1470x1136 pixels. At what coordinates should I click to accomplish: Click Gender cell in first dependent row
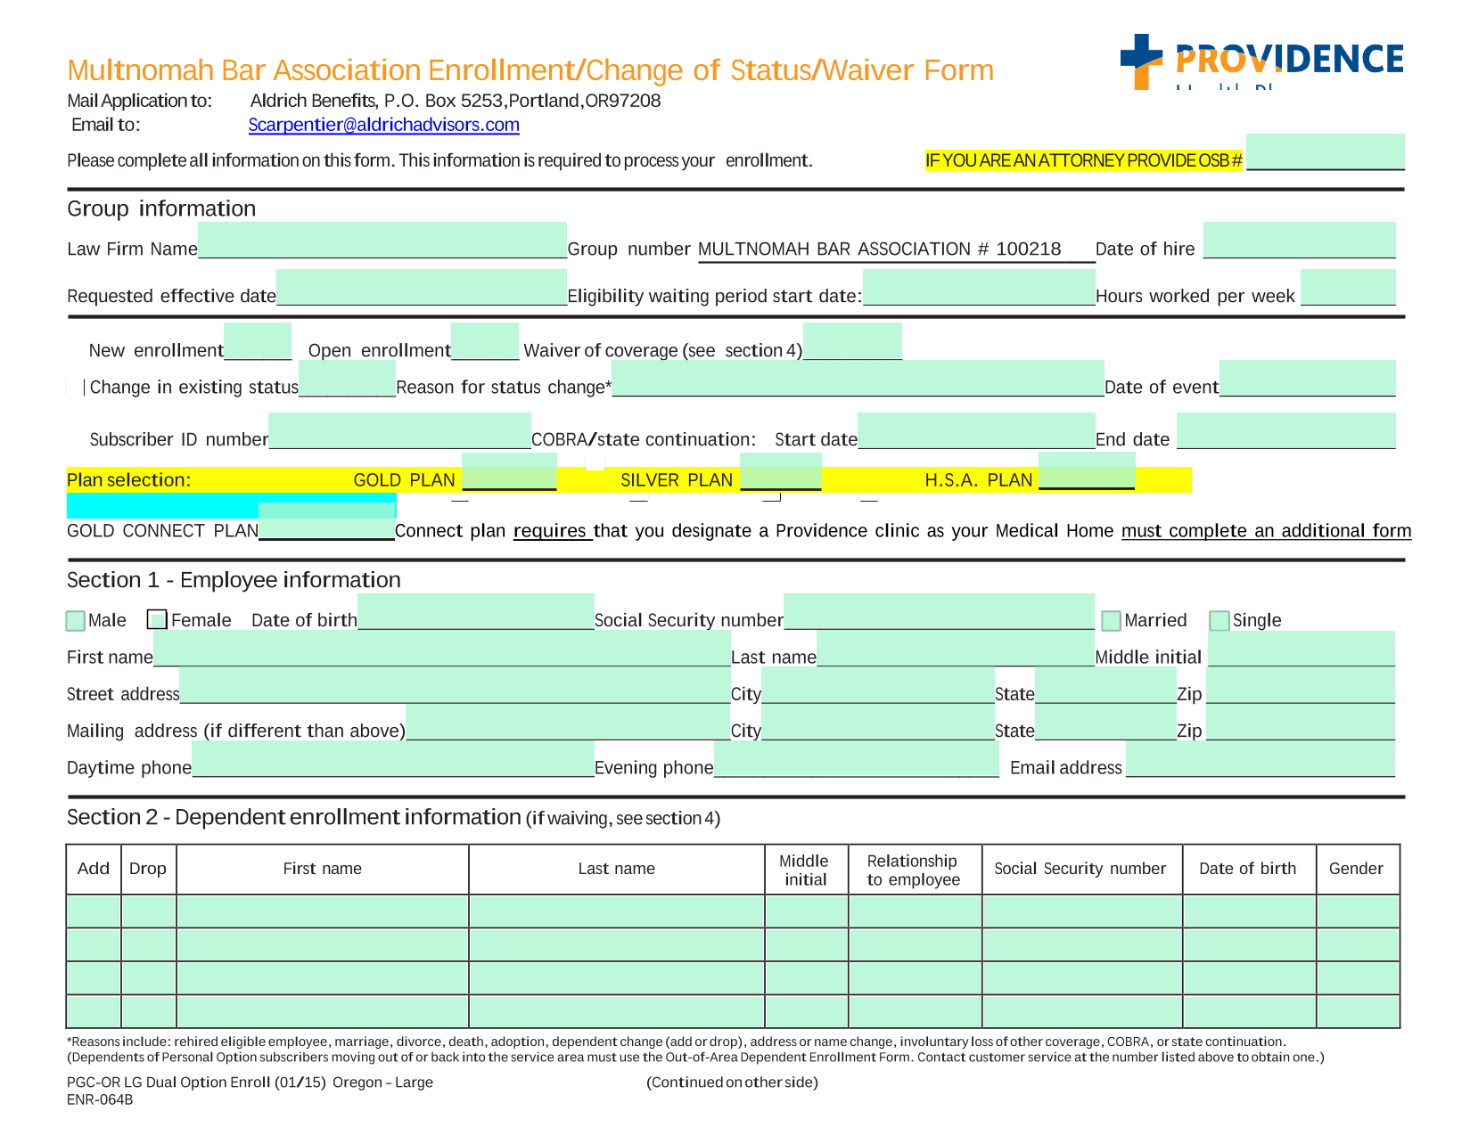1359,911
